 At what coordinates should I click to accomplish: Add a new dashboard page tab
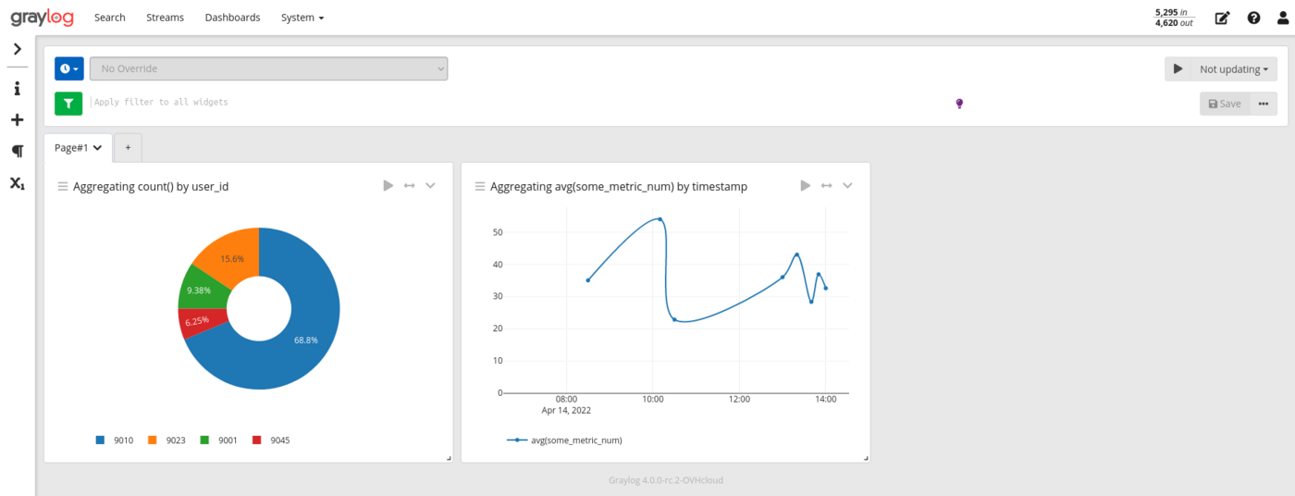[x=128, y=148]
